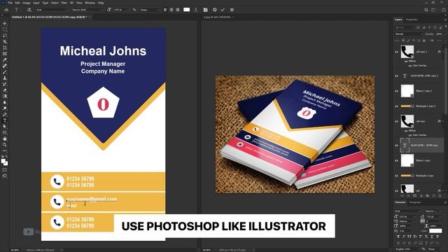Image resolution: width=448 pixels, height=252 pixels.
Task: Open language dropdown in Character panel
Action: pos(408,249)
